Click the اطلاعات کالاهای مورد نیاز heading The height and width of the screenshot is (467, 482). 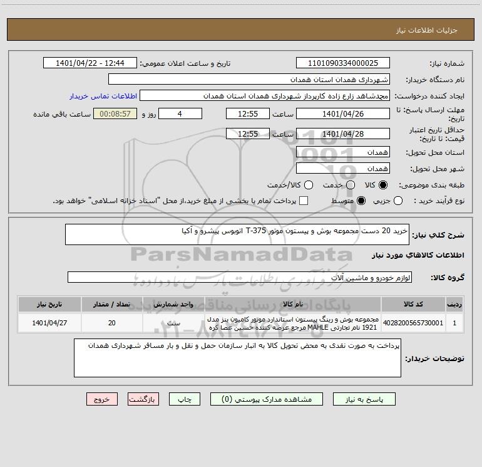coord(418,255)
